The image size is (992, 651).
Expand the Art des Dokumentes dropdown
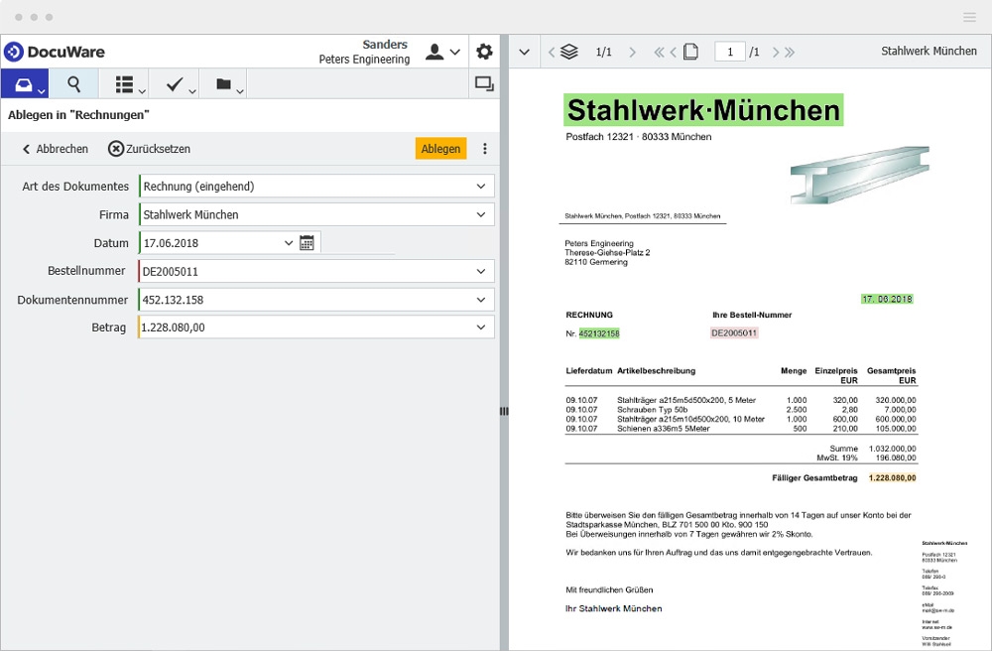click(481, 186)
